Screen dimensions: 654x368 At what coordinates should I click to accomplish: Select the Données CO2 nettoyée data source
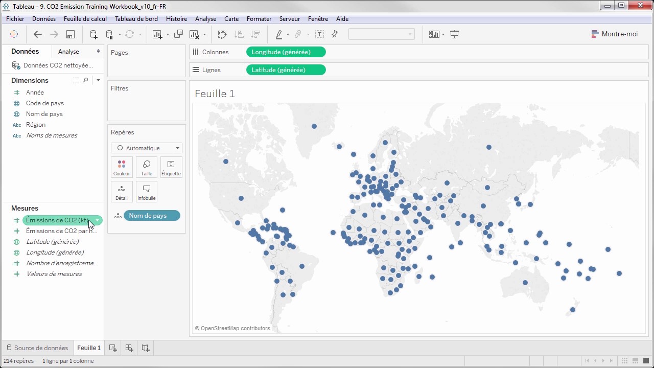[x=53, y=65]
